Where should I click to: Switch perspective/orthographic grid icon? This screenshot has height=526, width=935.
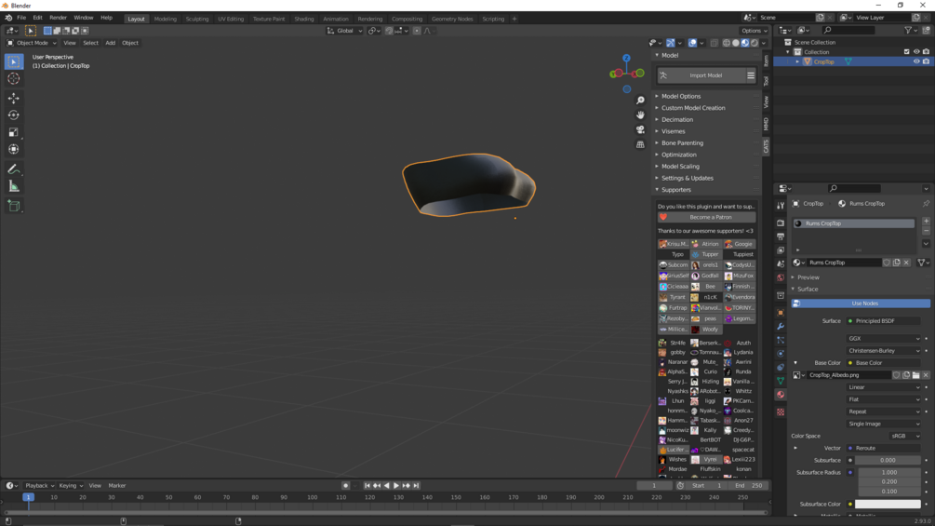coord(640,144)
